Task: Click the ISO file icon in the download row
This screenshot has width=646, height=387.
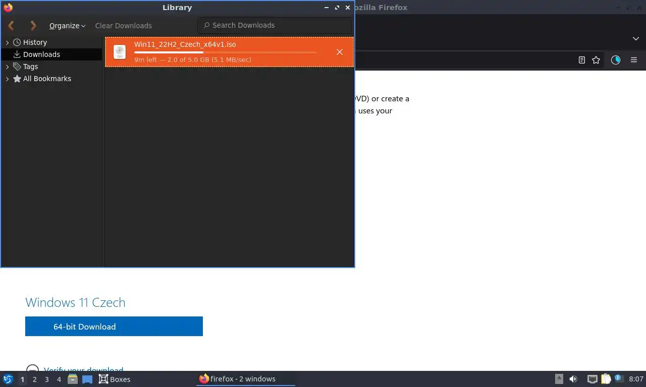Action: pos(120,52)
